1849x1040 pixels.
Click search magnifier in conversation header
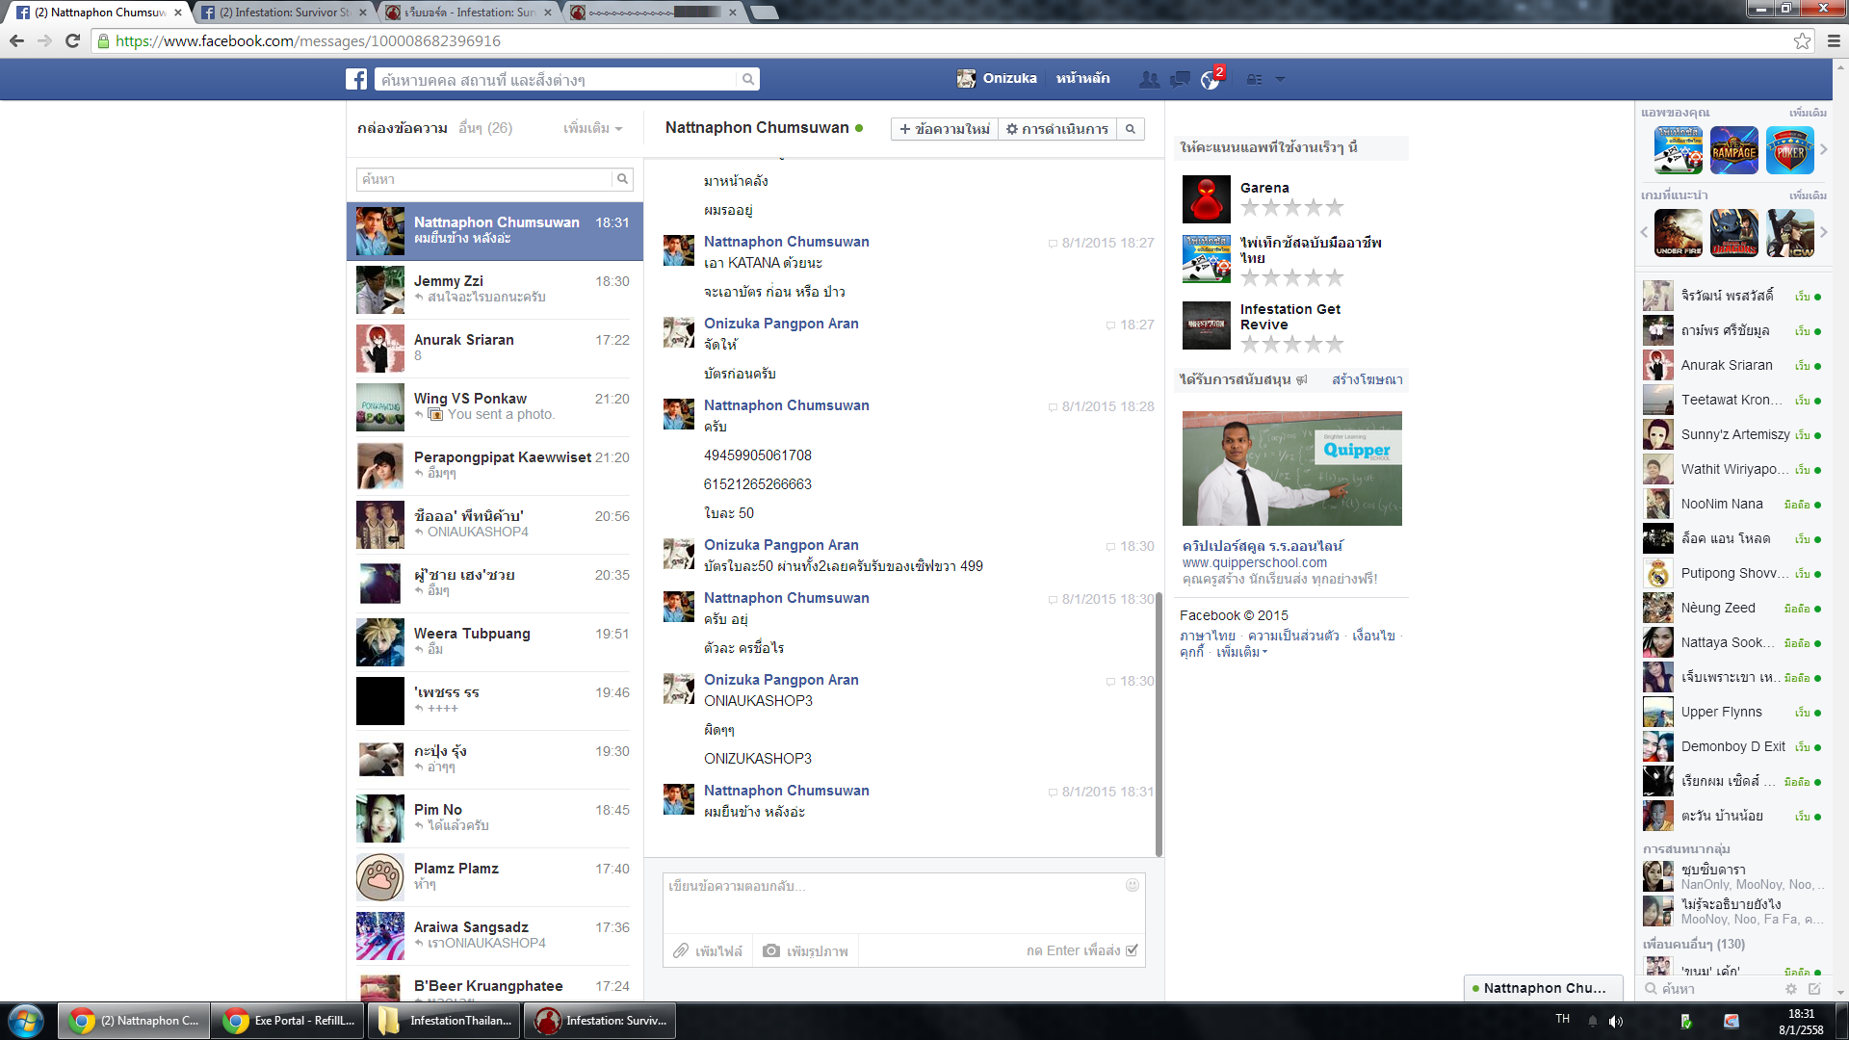coord(1131,129)
